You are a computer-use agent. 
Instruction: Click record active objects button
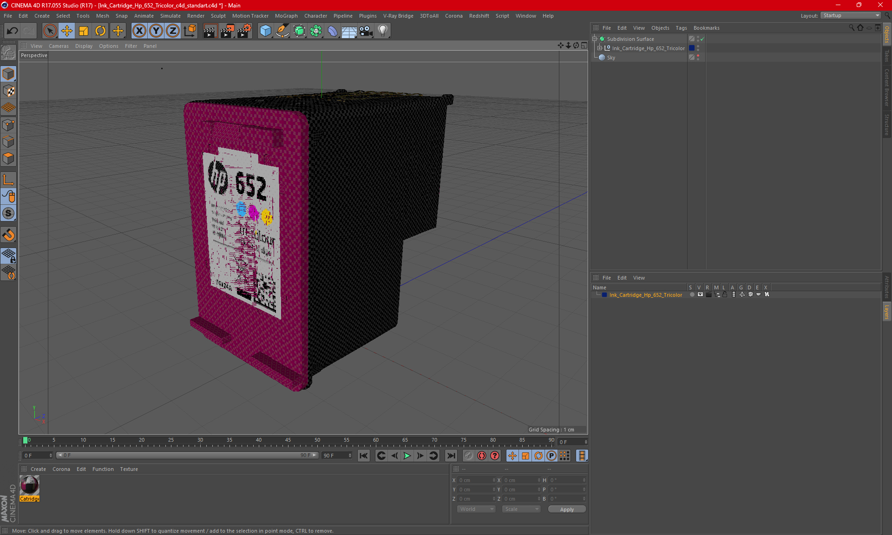tap(469, 456)
